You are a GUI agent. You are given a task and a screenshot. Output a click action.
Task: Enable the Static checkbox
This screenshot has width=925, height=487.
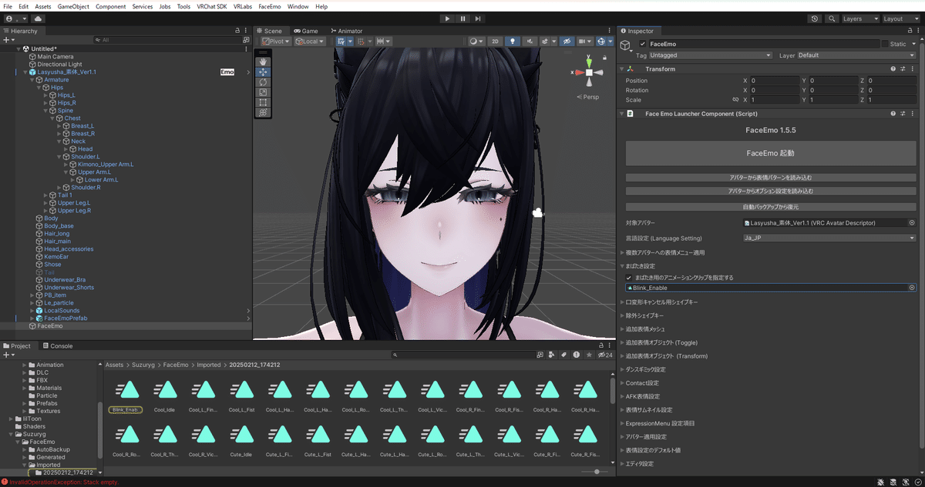[885, 44]
